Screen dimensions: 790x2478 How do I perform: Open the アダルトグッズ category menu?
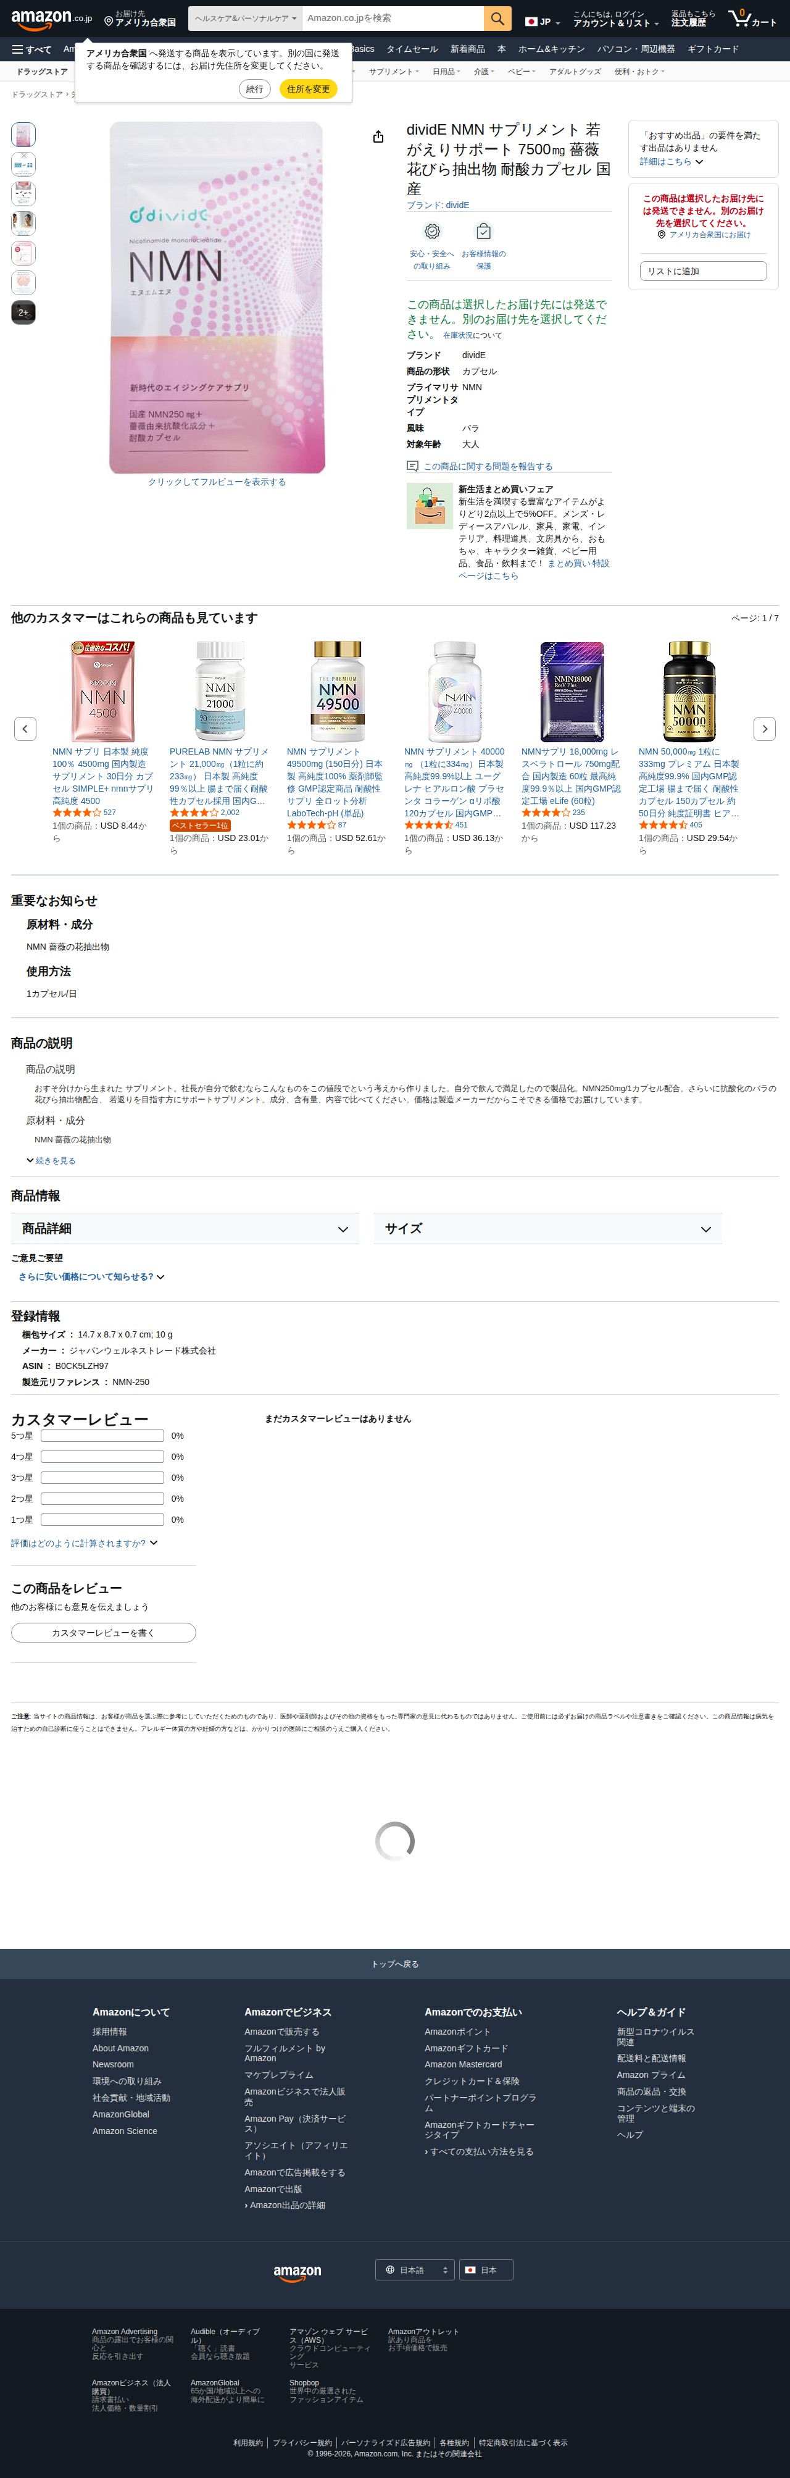click(575, 71)
